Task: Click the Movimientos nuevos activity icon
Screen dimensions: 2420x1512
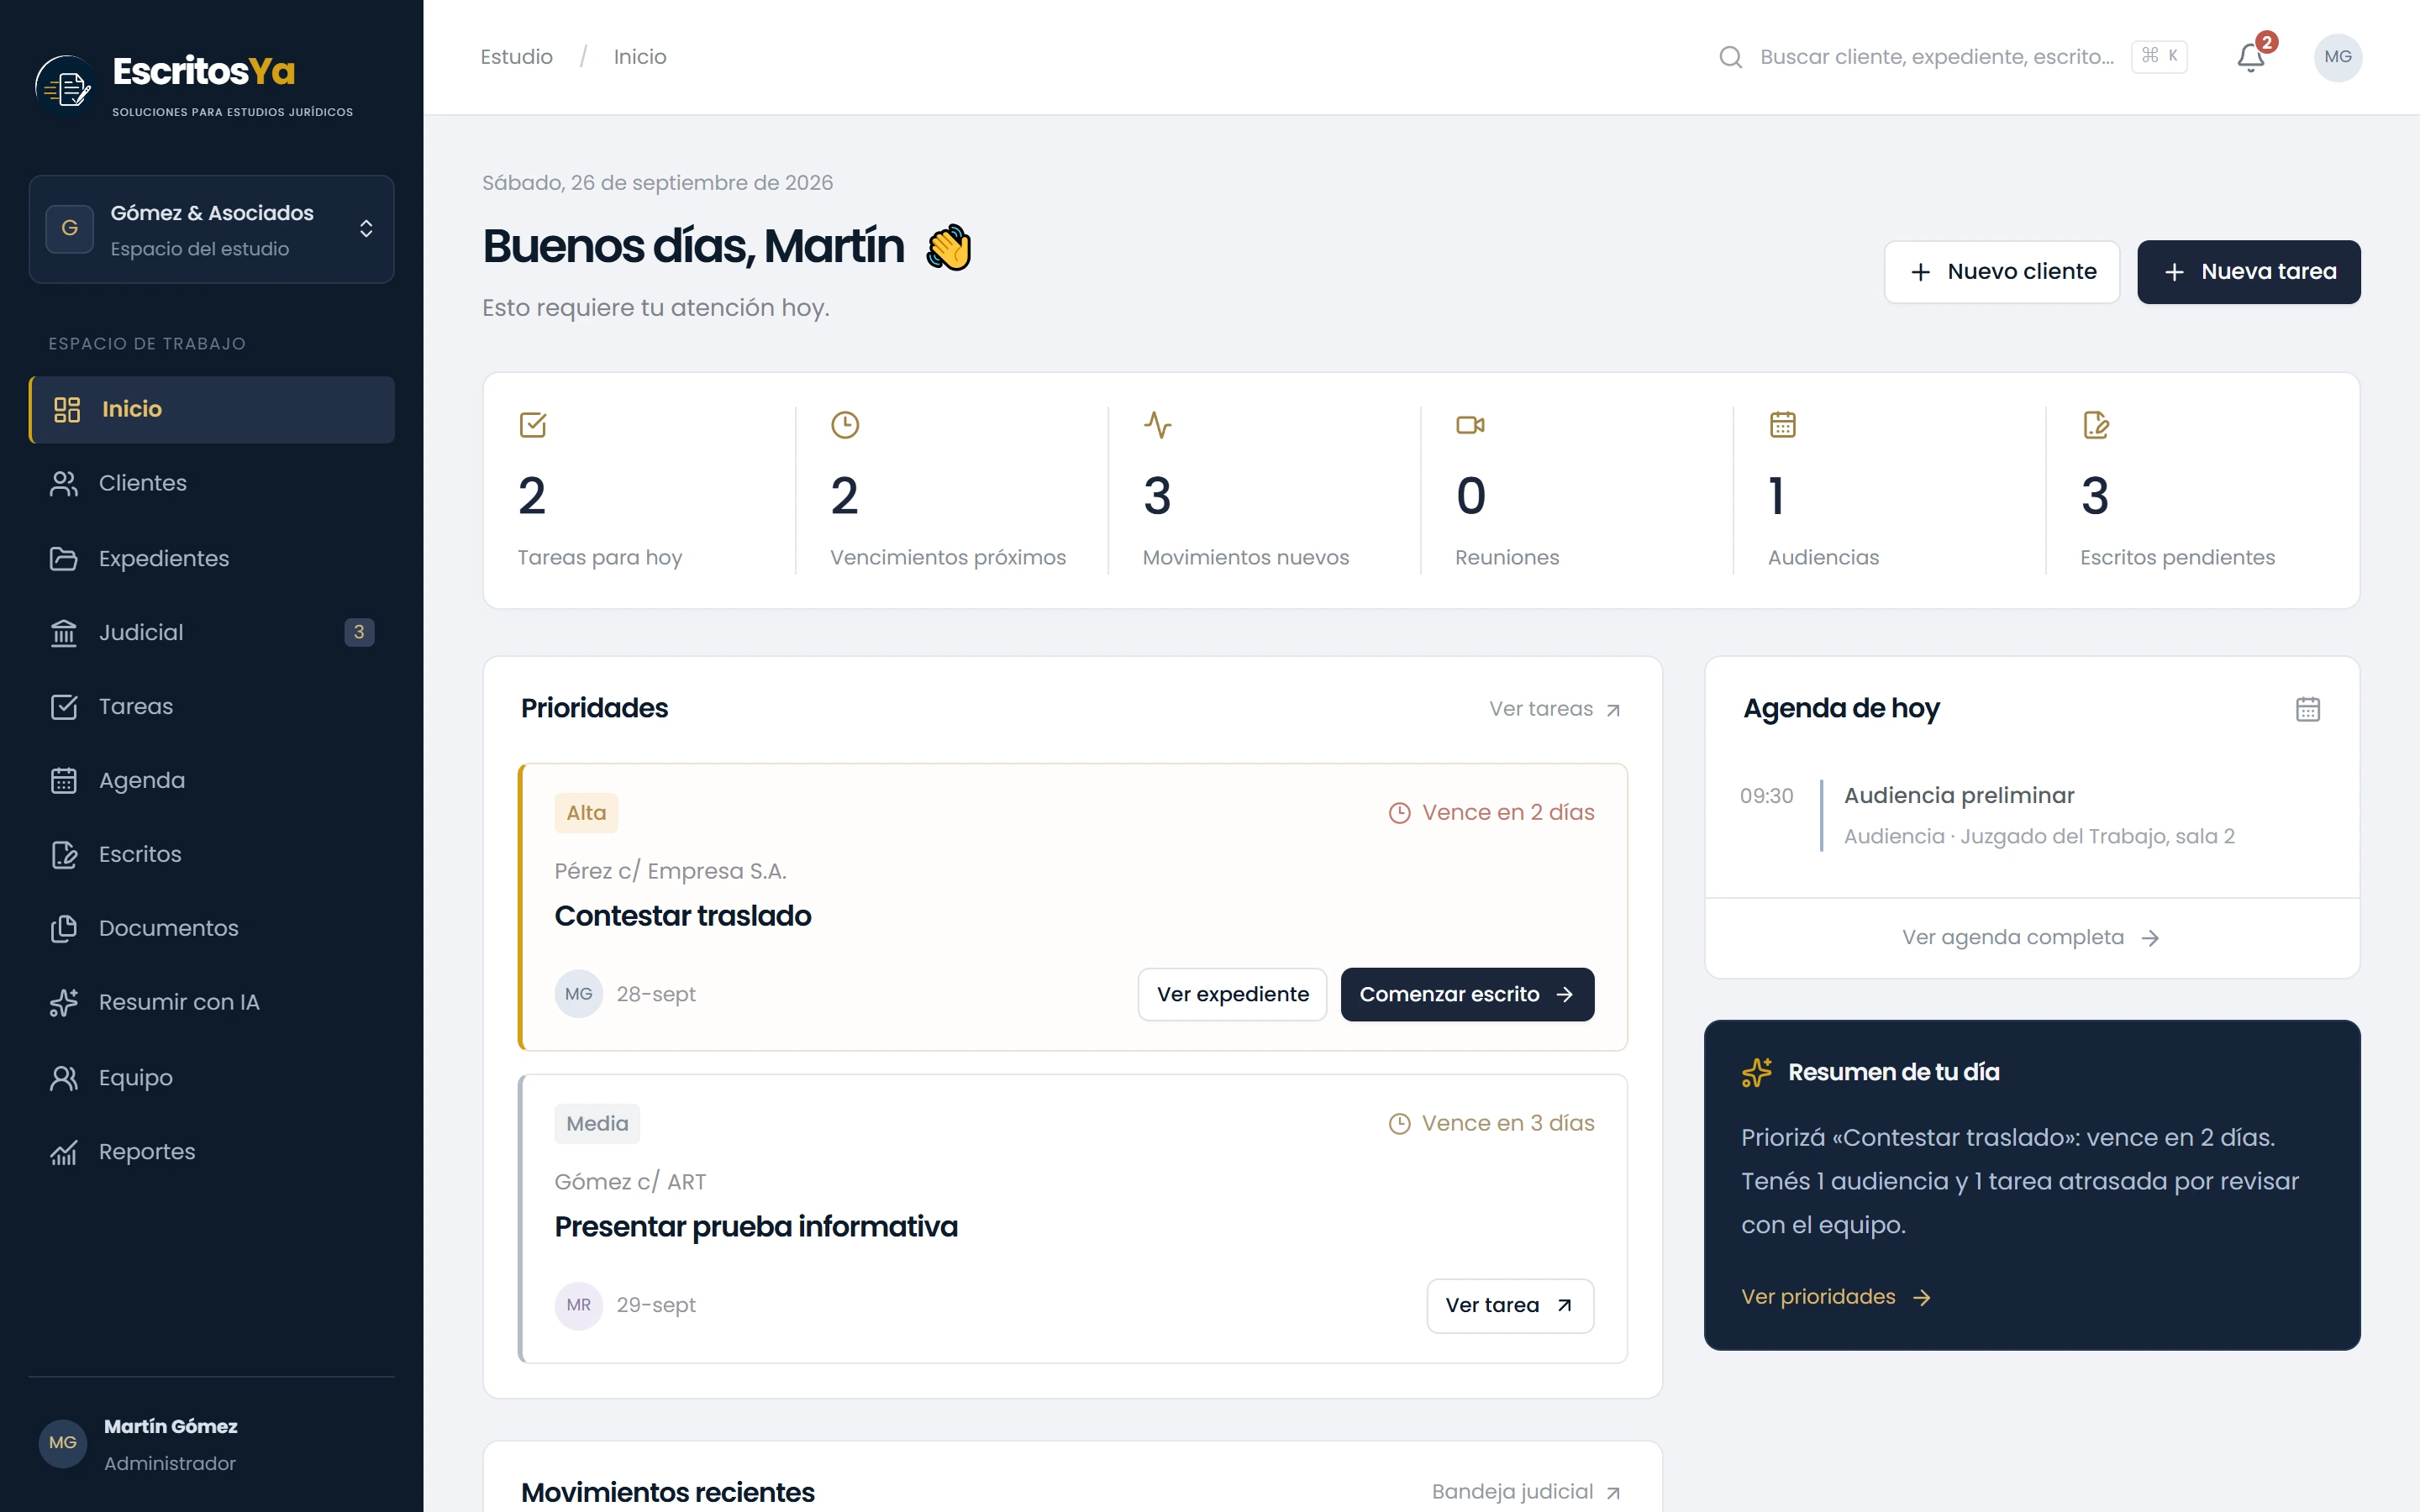Action: pyautogui.click(x=1158, y=425)
